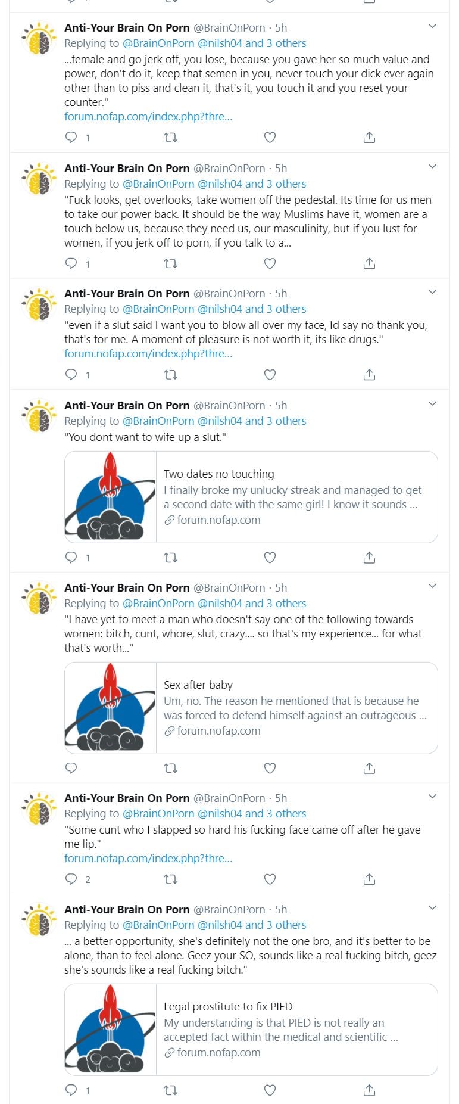This screenshot has height=1104, width=459.
Task: Like the 'Legal prostitute to fix PIED' tweet
Action: (x=270, y=1090)
